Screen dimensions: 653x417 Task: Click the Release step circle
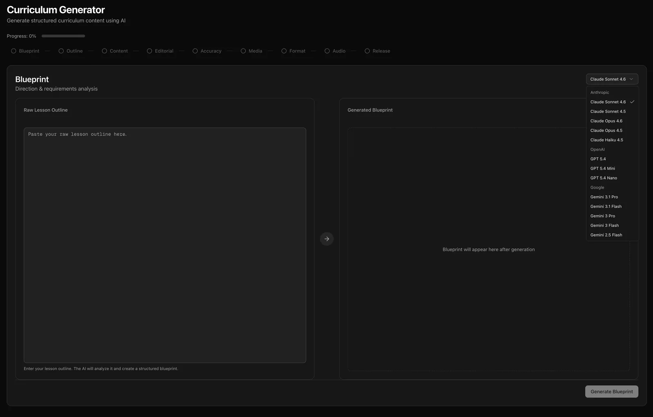coord(367,51)
